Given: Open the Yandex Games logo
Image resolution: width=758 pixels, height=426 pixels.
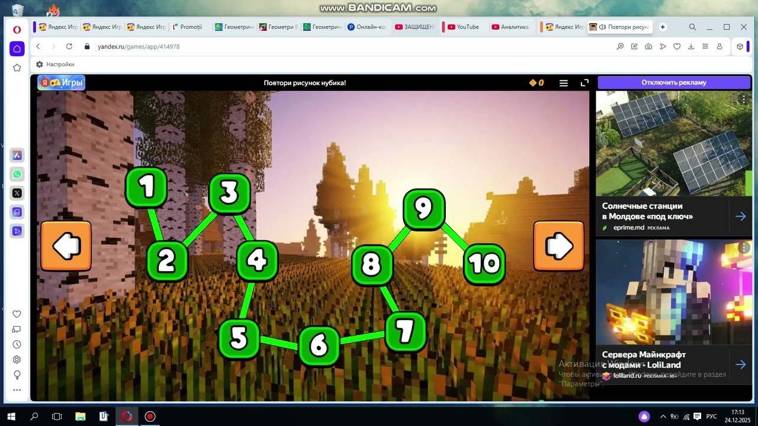Looking at the screenshot, I should pyautogui.click(x=62, y=83).
